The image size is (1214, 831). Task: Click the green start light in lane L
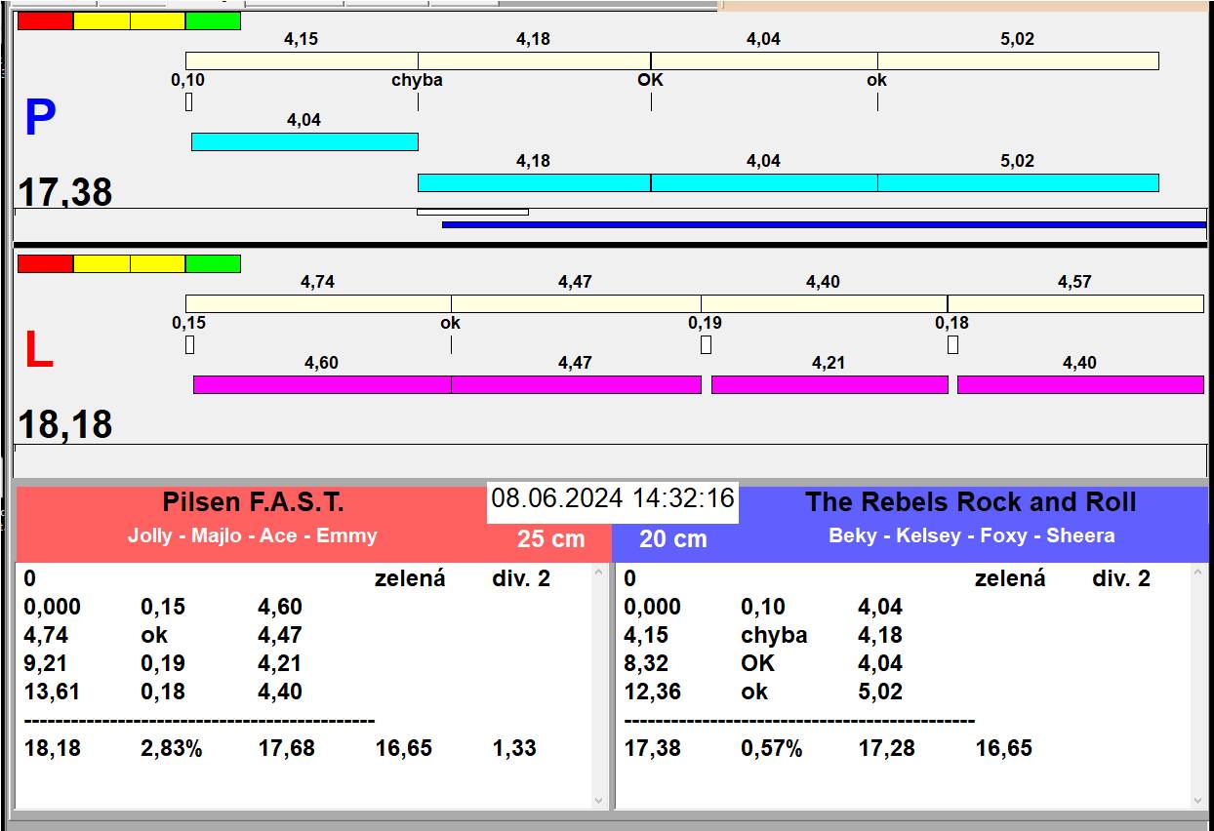(213, 263)
